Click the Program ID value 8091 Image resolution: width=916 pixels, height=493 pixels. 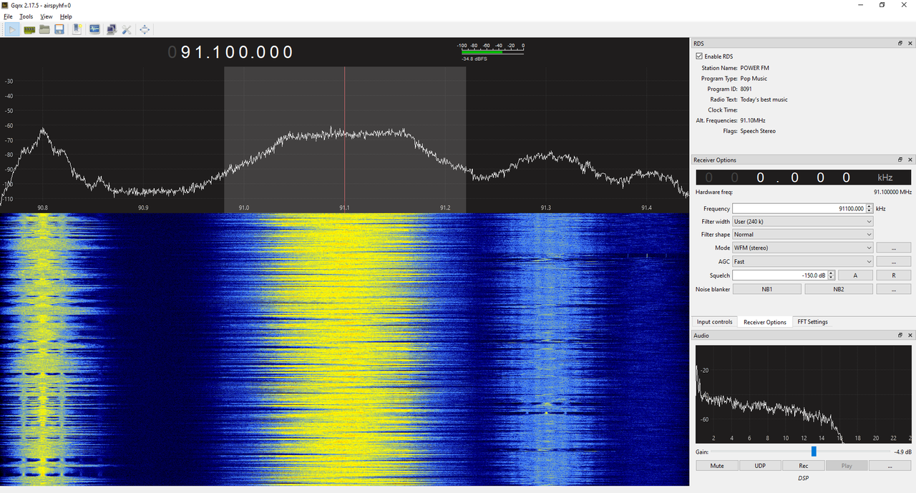pyautogui.click(x=746, y=89)
